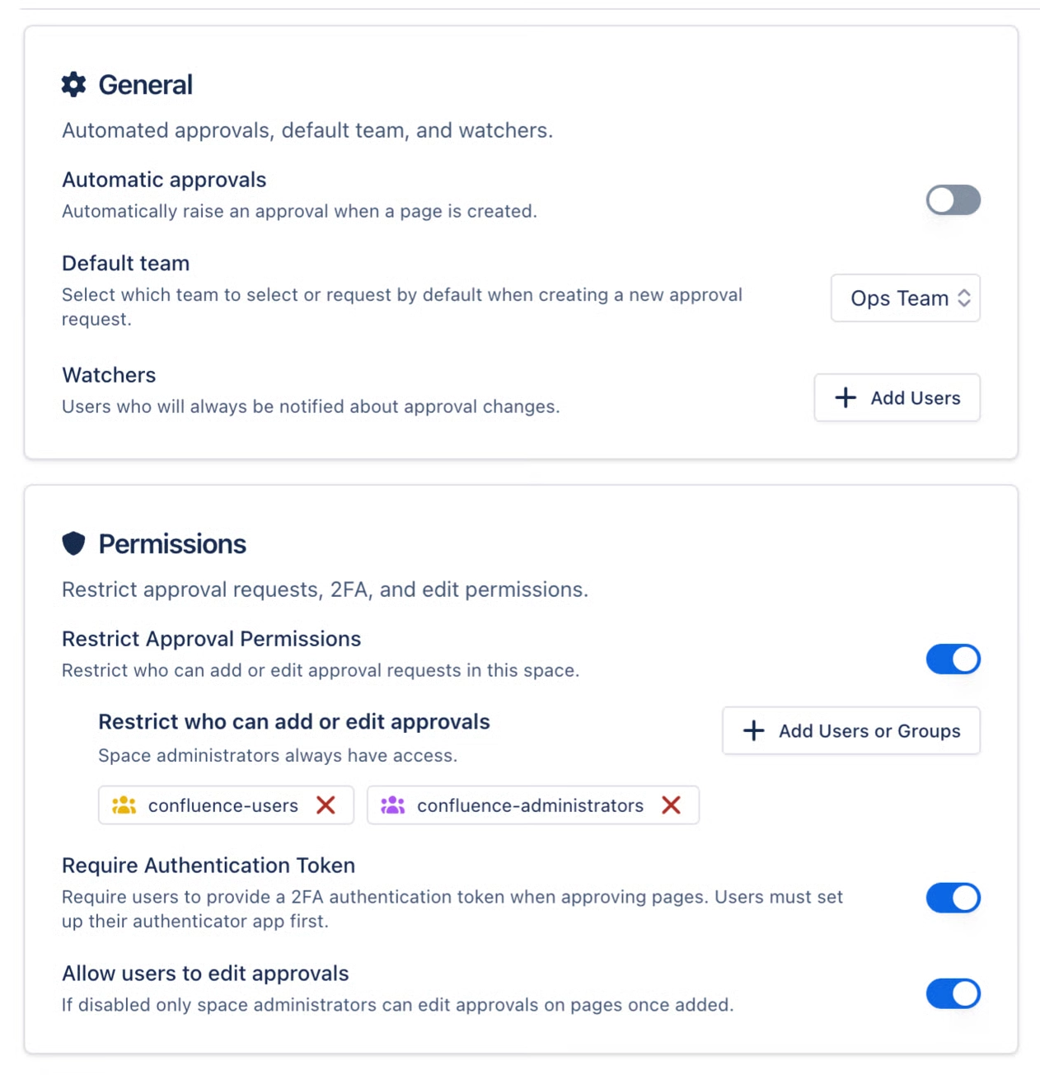Image resolution: width=1040 pixels, height=1075 pixels.
Task: Click the General section heading
Action: point(146,84)
